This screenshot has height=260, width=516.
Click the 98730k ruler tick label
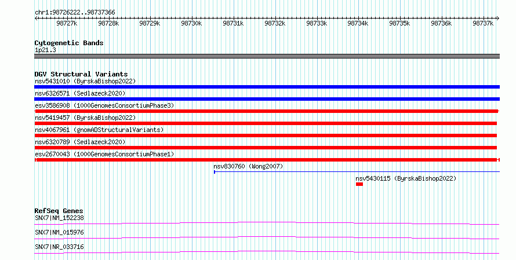click(x=191, y=23)
